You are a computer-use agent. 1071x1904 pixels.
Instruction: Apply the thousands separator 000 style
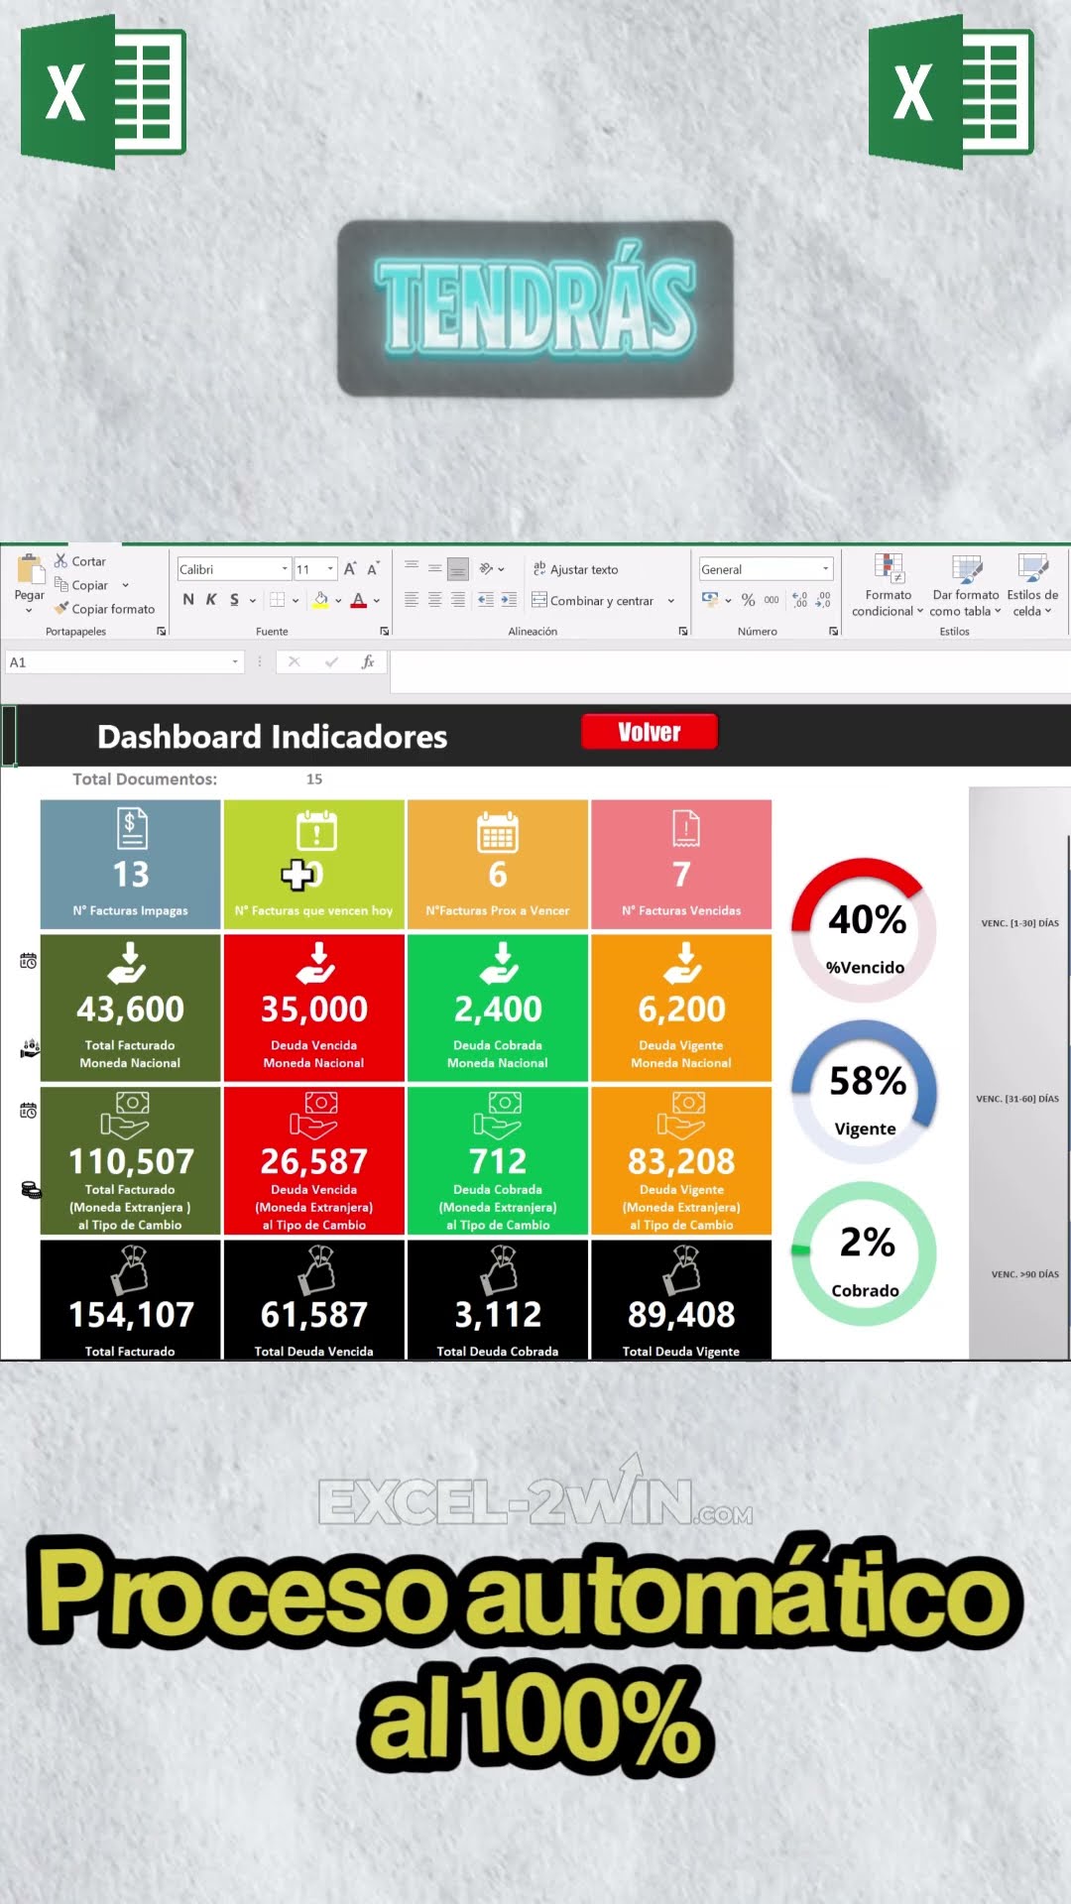pyautogui.click(x=772, y=600)
